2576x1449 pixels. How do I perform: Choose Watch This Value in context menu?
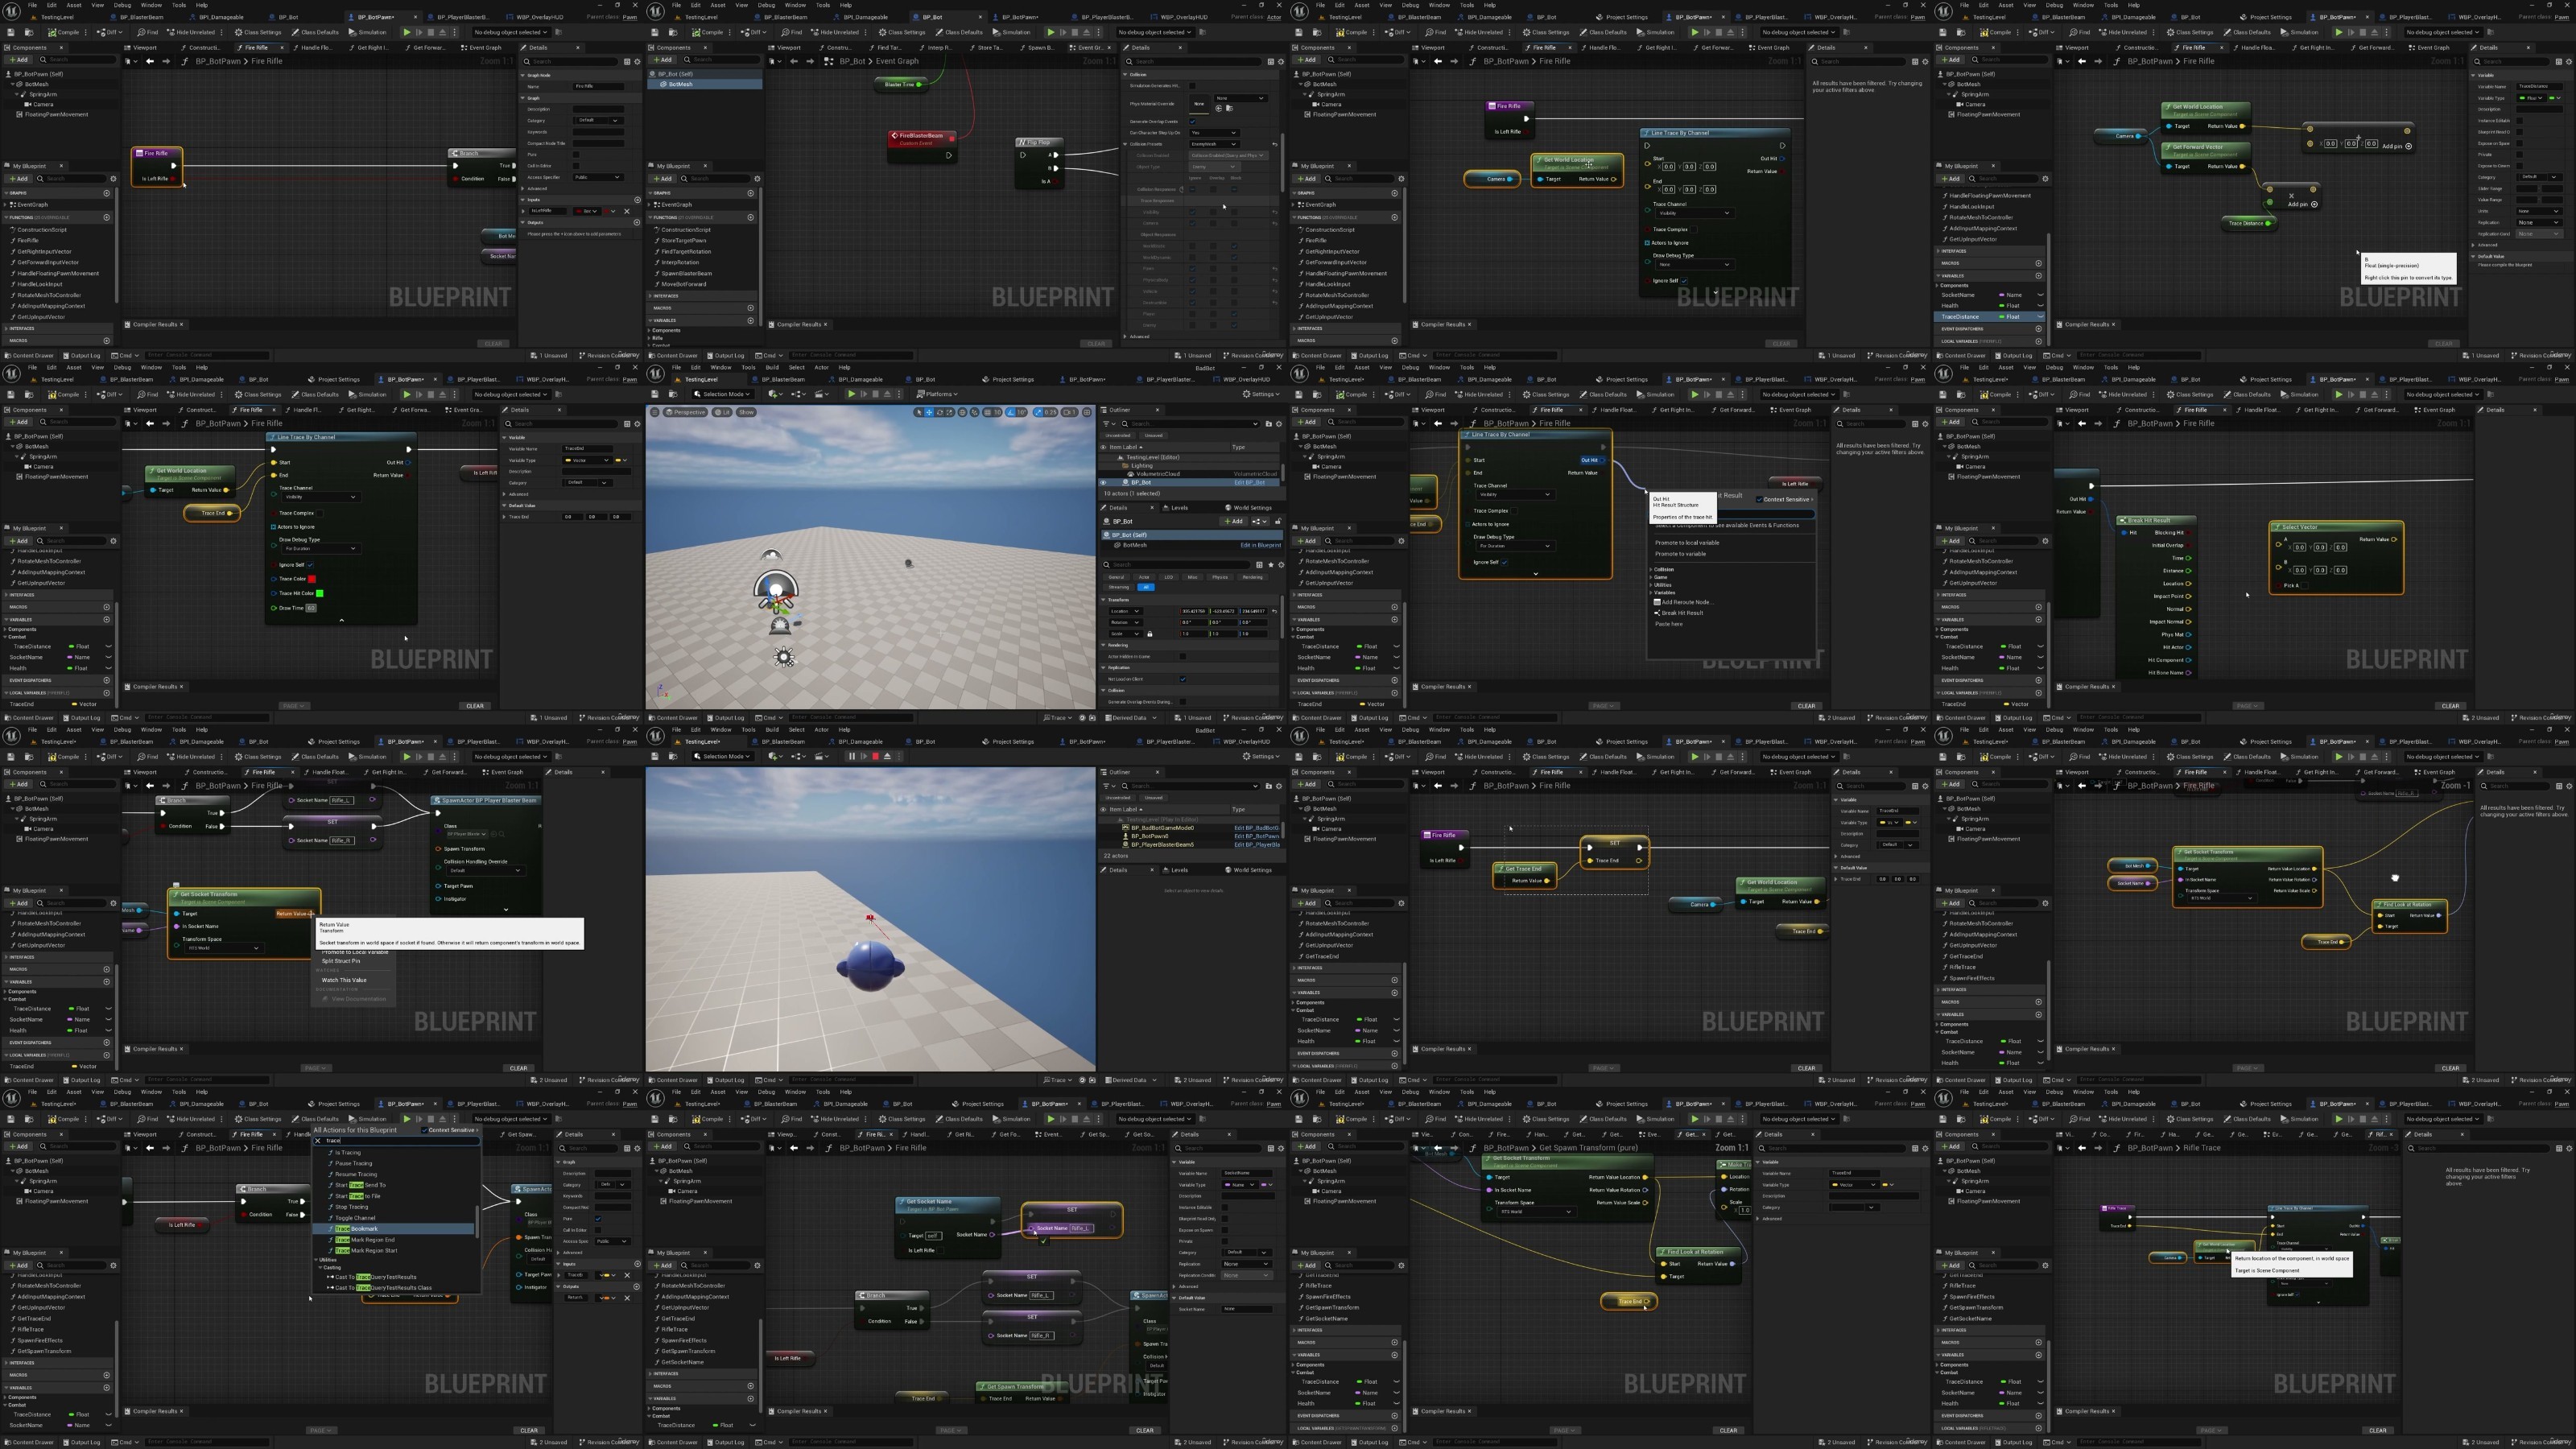click(344, 980)
